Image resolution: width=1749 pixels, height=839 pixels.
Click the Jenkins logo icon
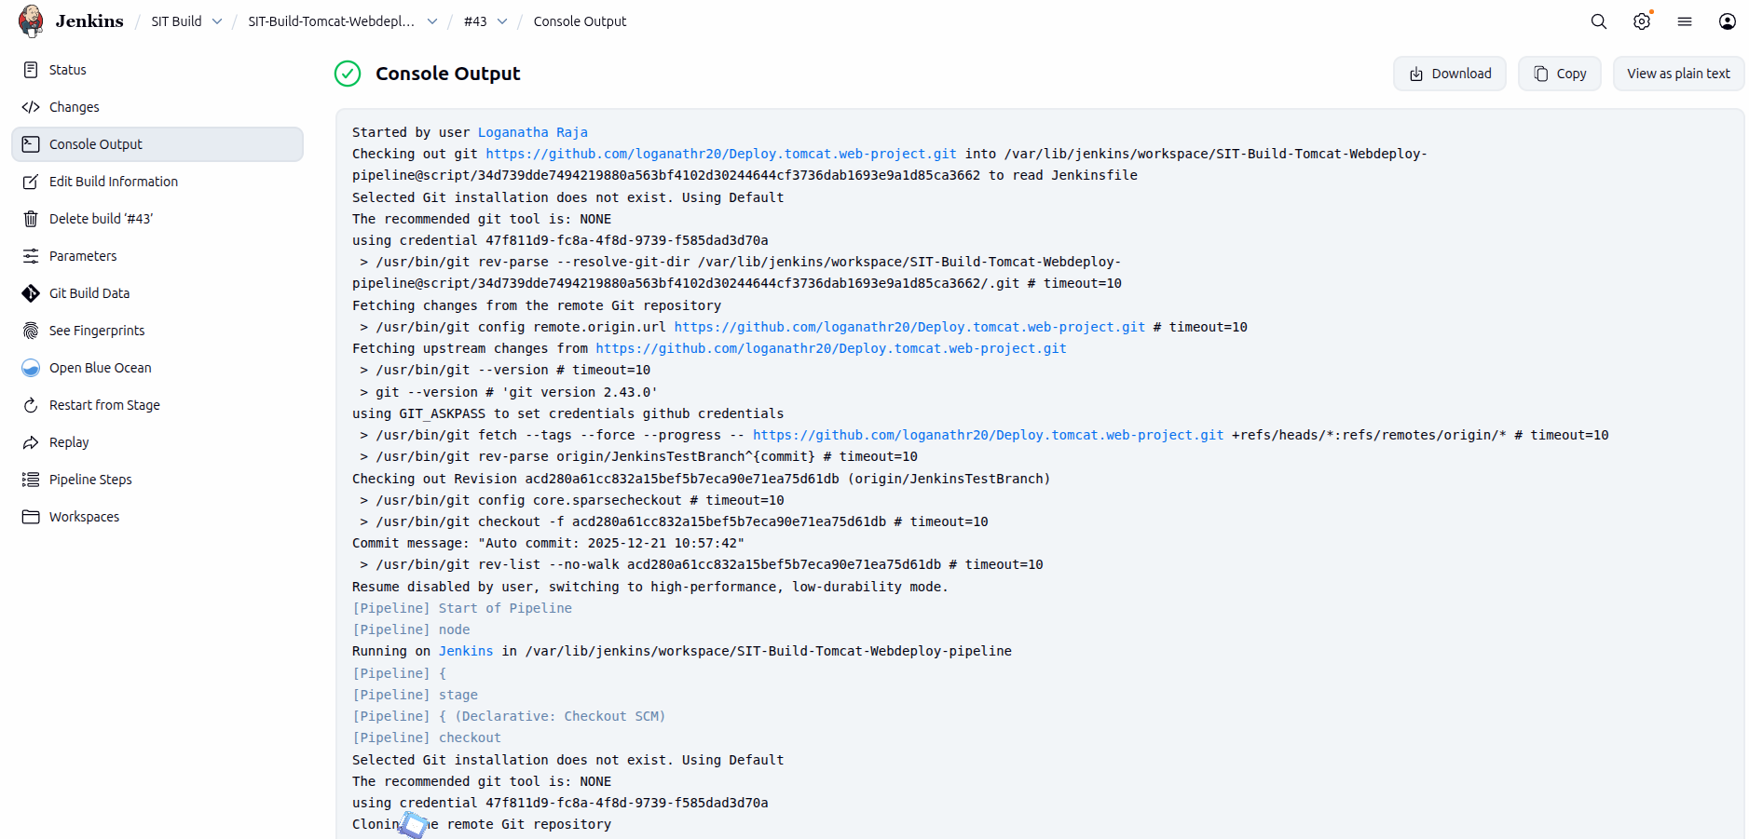pos(32,20)
